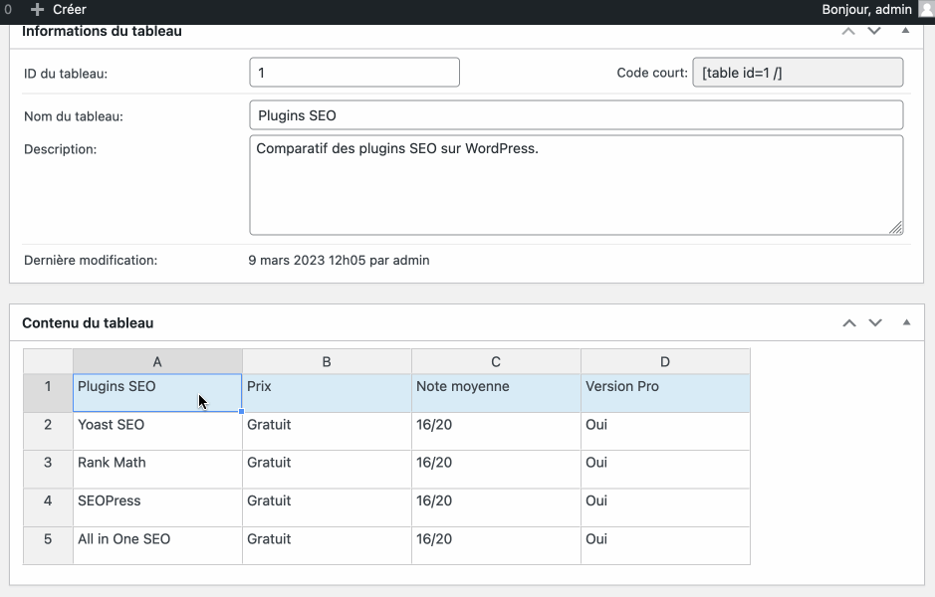Select '16/20' cell in Yoast SEO row

496,431
